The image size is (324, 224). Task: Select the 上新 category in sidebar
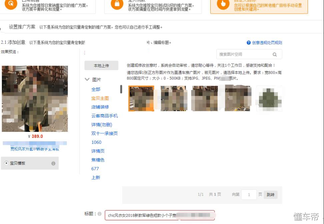[95, 178]
